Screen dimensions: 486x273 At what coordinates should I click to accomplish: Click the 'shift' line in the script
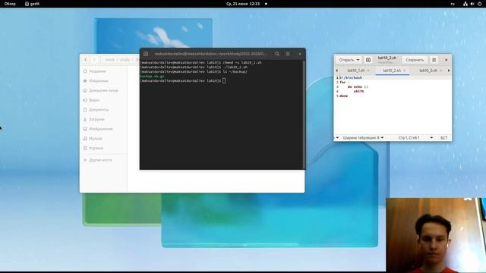358,91
